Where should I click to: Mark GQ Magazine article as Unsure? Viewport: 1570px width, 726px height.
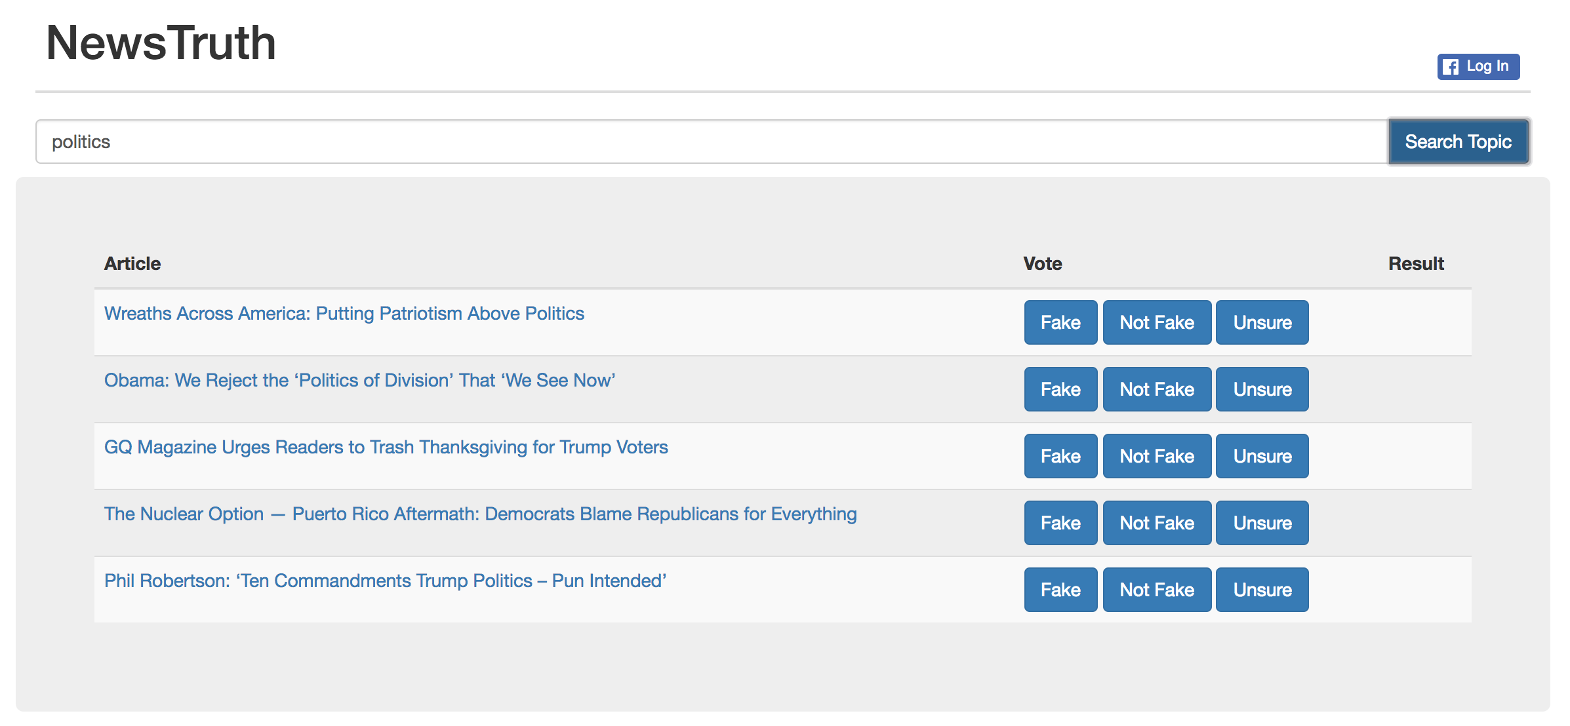(1261, 456)
